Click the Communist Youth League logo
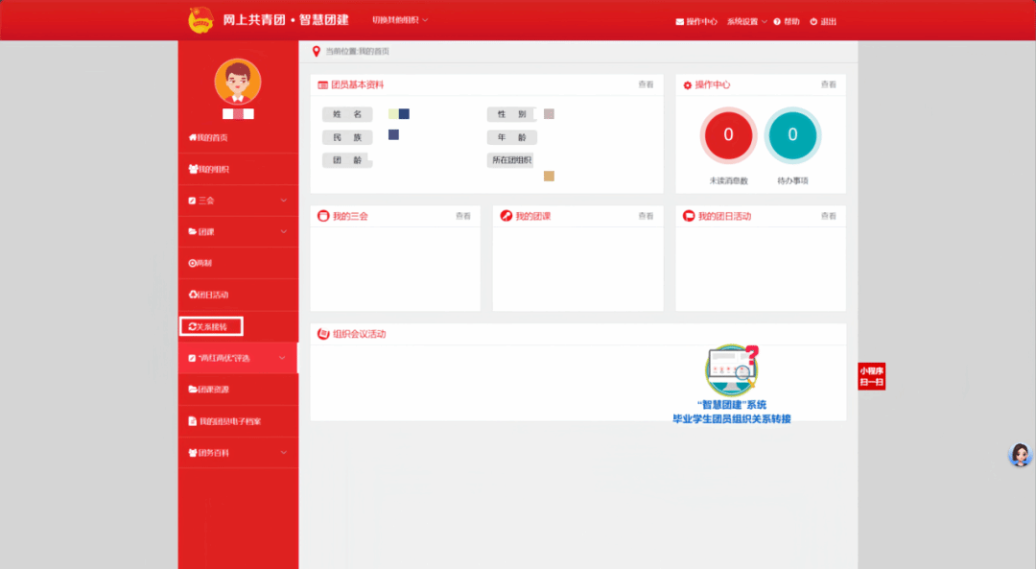Image resolution: width=1036 pixels, height=569 pixels. [200, 20]
